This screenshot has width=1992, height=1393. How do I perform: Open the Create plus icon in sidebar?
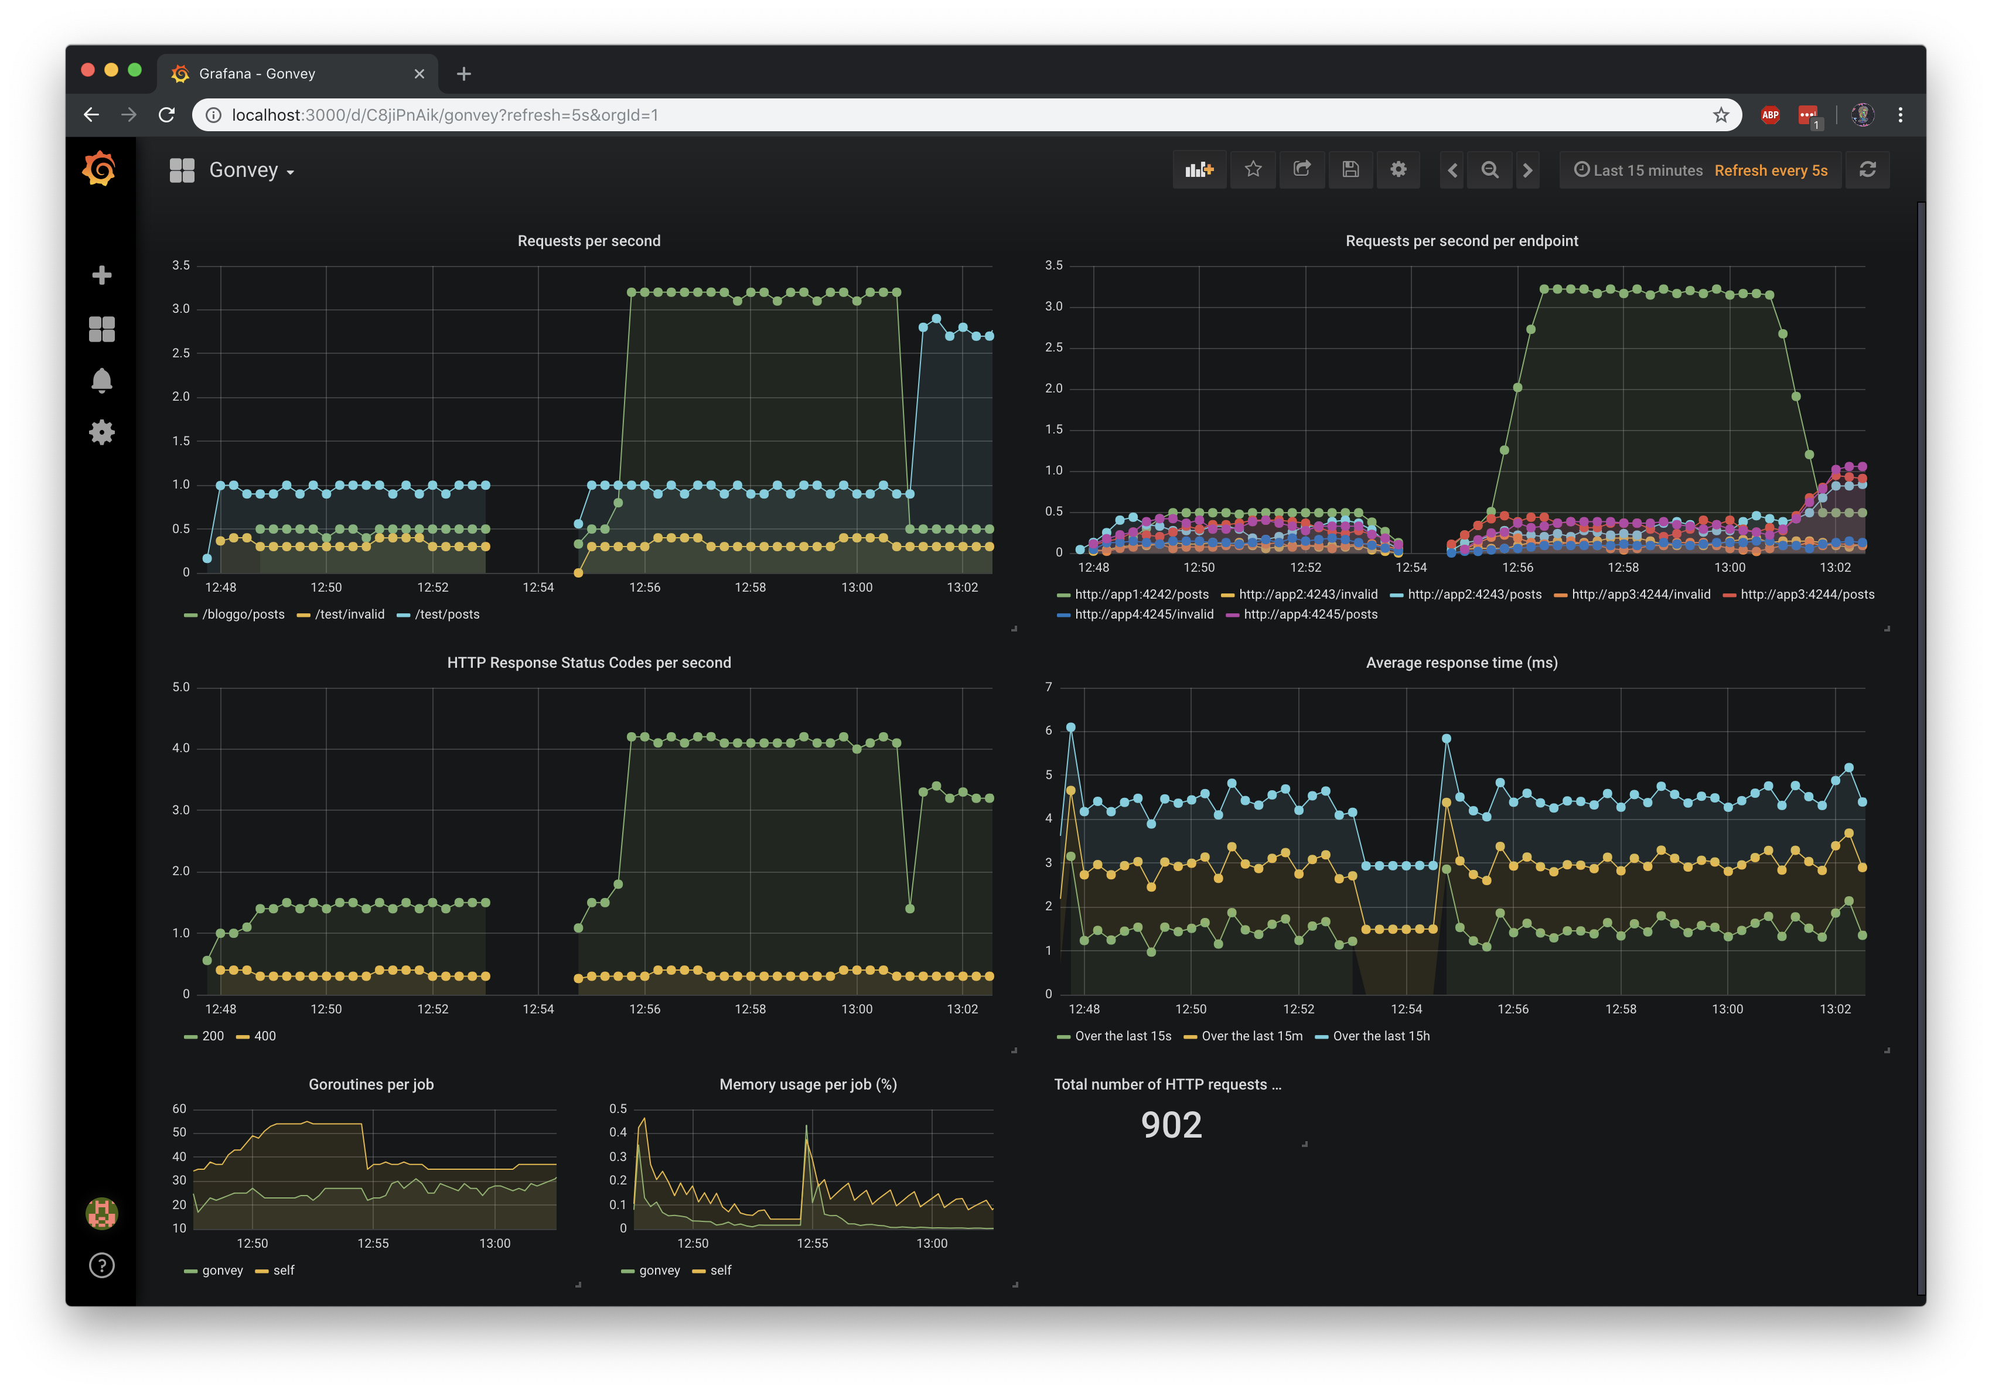click(101, 275)
